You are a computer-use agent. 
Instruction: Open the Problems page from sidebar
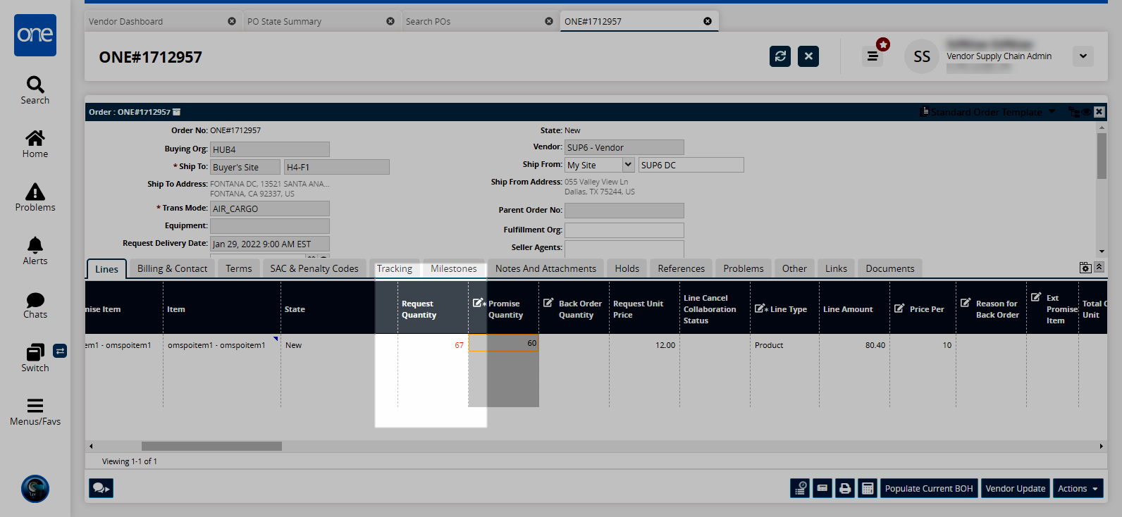click(x=35, y=197)
